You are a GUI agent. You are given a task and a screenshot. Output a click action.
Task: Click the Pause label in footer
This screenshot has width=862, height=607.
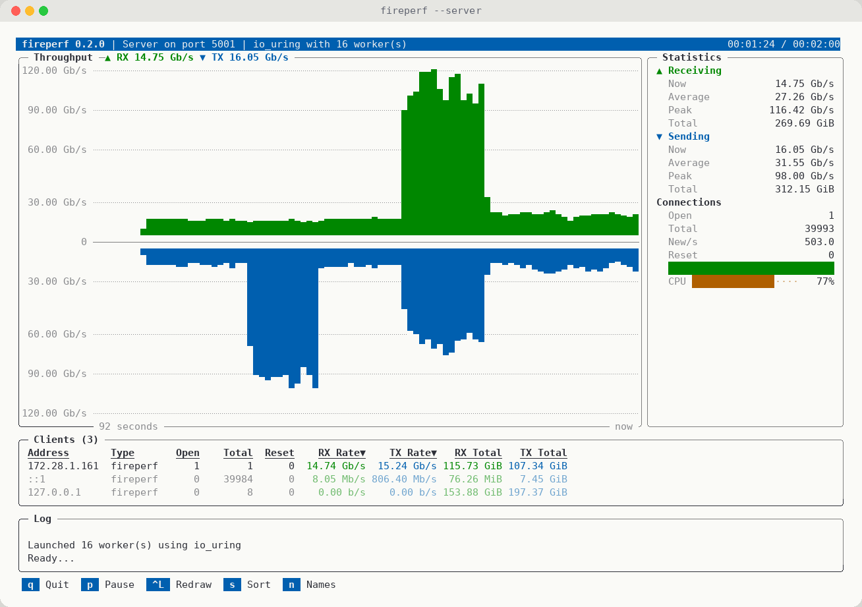pyautogui.click(x=119, y=585)
